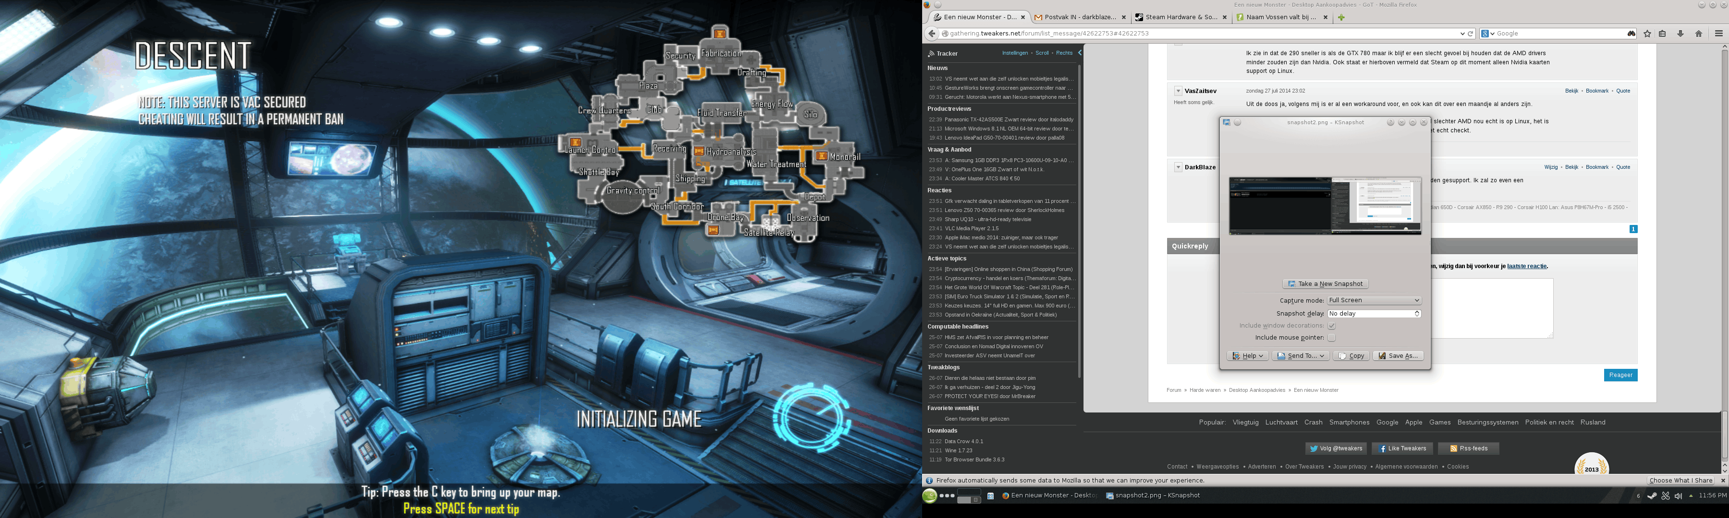Open Firefox downloads via the arrow icon
The image size is (1729, 518).
coord(1680,34)
